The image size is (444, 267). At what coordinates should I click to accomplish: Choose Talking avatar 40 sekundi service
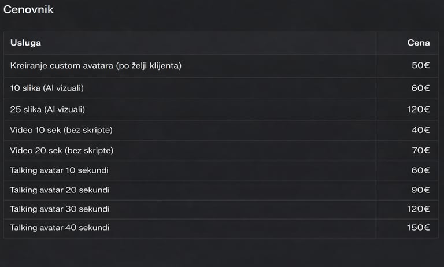point(60,228)
